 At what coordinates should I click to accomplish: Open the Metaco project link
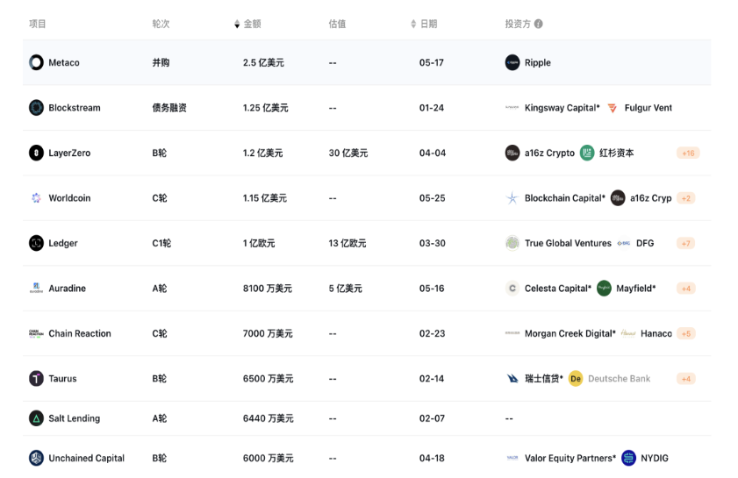(x=64, y=62)
